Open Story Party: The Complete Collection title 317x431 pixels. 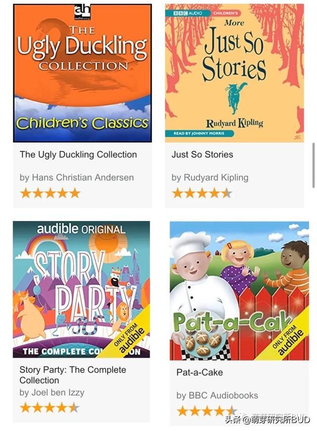pyautogui.click(x=73, y=375)
